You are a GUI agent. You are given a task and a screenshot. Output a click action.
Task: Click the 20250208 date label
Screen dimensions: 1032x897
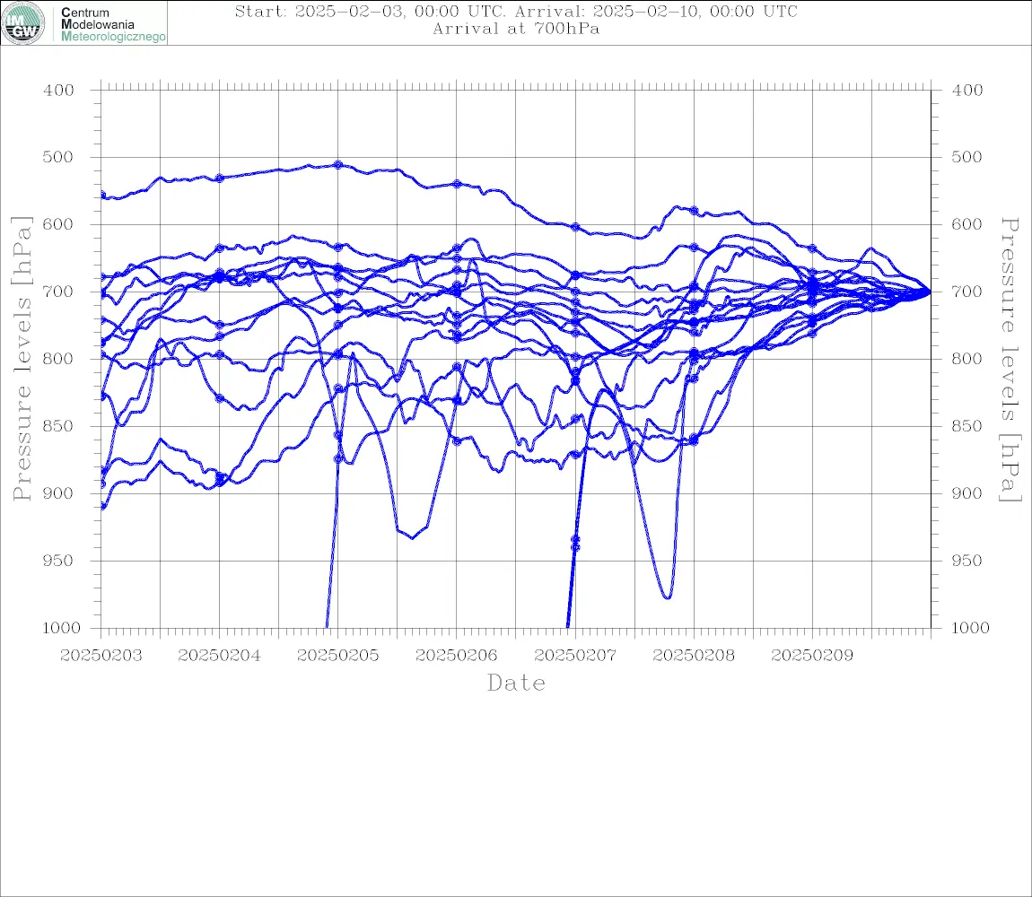(x=694, y=656)
